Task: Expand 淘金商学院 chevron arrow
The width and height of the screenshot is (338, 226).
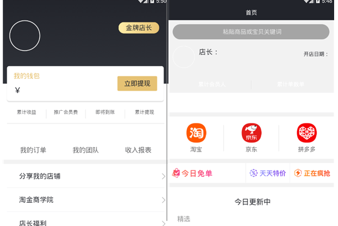Action: pyautogui.click(x=163, y=200)
